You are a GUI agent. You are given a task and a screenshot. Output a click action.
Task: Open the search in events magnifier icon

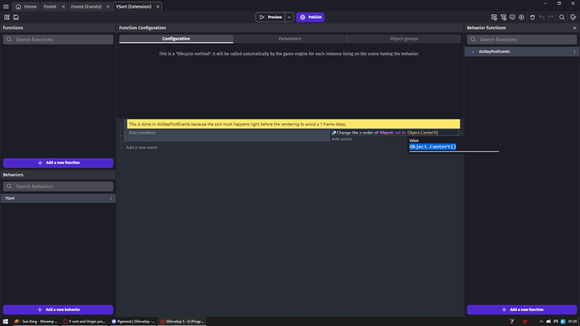pos(562,17)
